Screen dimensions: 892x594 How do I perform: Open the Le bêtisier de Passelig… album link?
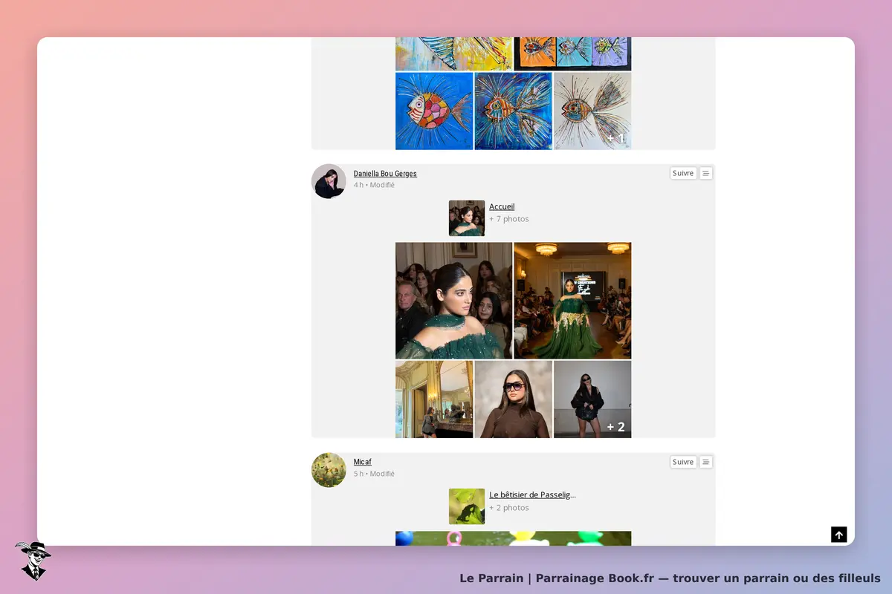click(x=532, y=495)
